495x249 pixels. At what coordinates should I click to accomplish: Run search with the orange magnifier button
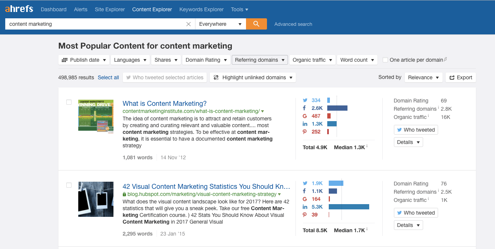[x=256, y=24]
